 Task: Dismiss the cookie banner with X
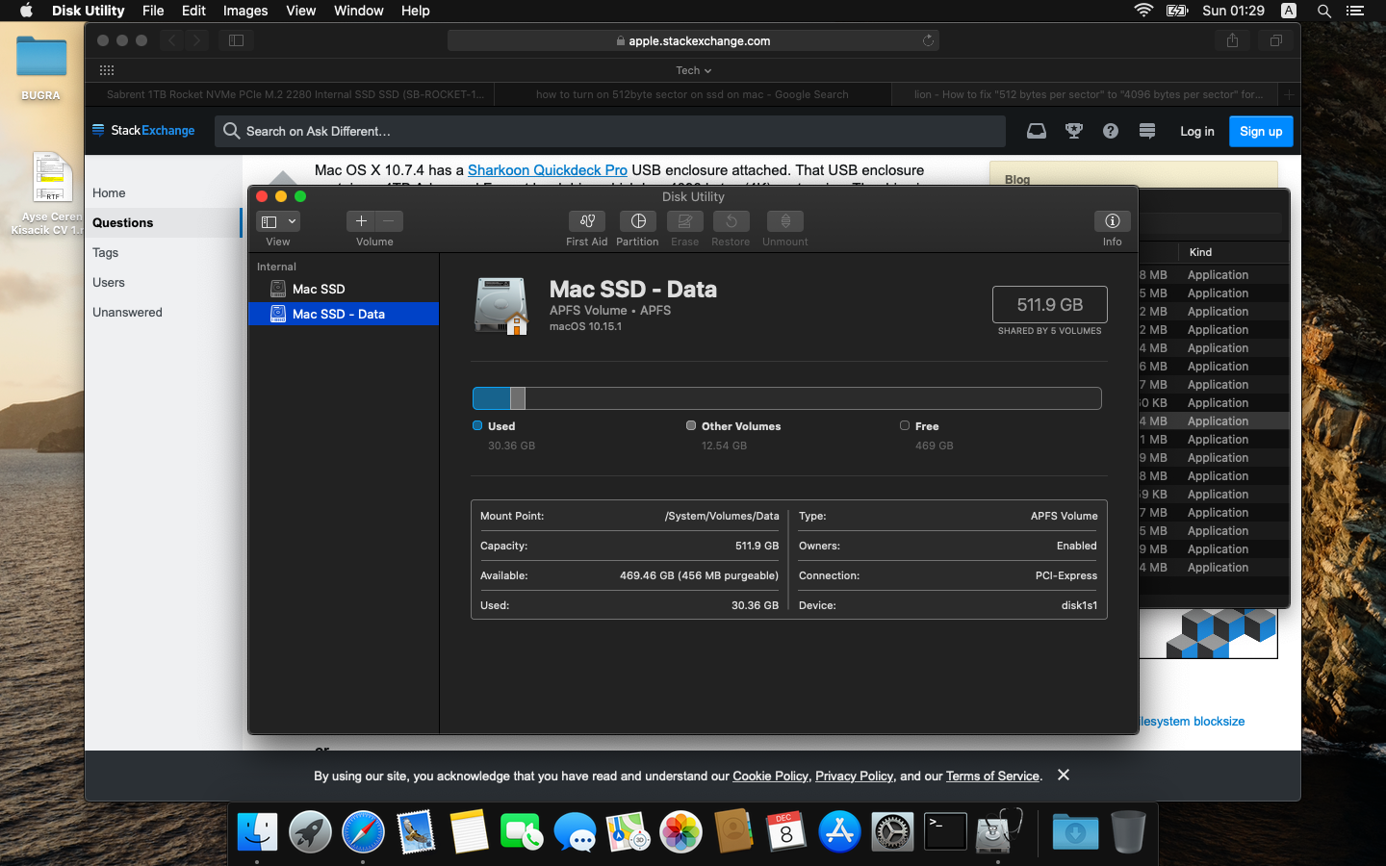[x=1064, y=775]
